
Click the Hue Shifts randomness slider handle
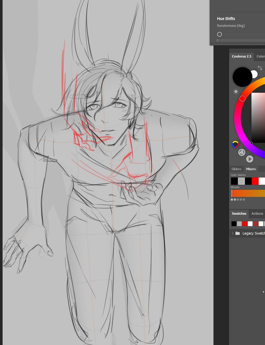(x=219, y=34)
